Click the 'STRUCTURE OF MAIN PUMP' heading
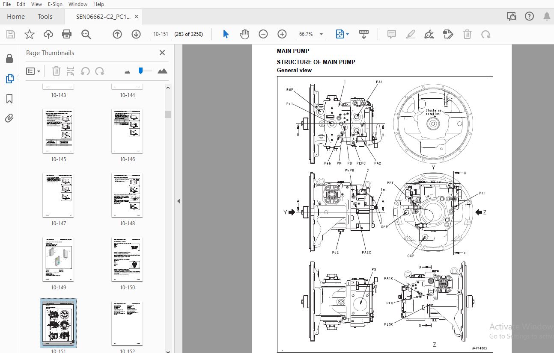The image size is (554, 353). 316,62
